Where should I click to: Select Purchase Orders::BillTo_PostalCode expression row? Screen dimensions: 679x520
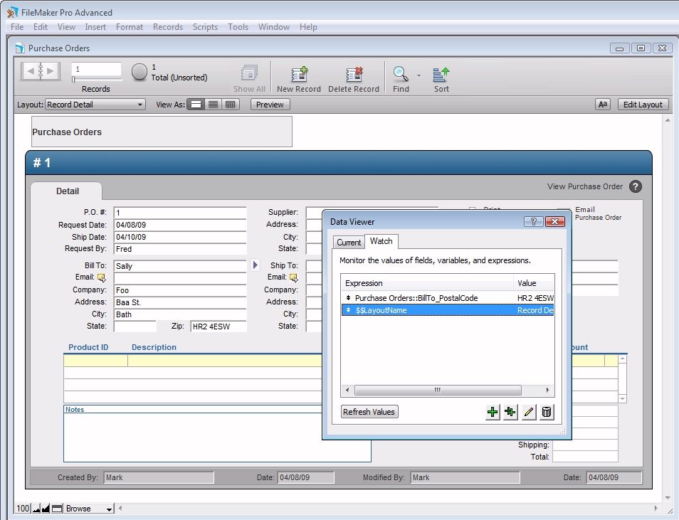coord(448,298)
